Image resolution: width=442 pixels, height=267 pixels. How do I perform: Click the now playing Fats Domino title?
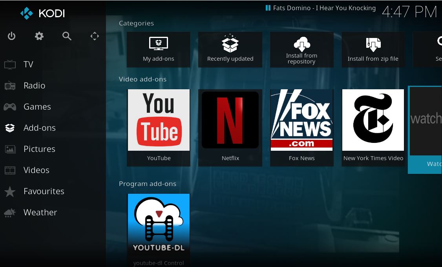tap(324, 8)
